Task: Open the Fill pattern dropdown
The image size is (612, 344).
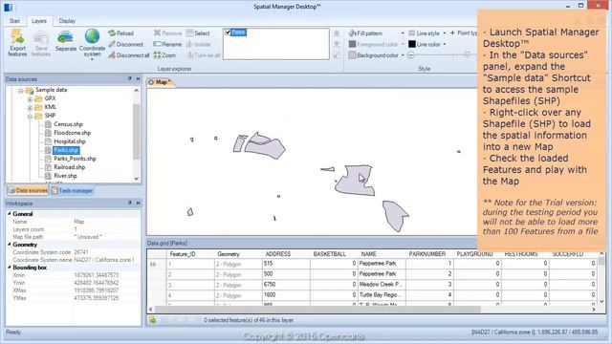Action: (x=403, y=33)
